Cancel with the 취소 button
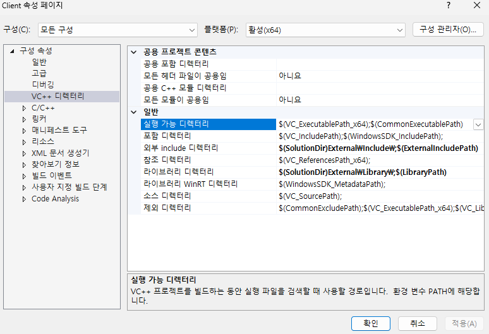Viewport: 489px width, 334px height. [x=417, y=323]
